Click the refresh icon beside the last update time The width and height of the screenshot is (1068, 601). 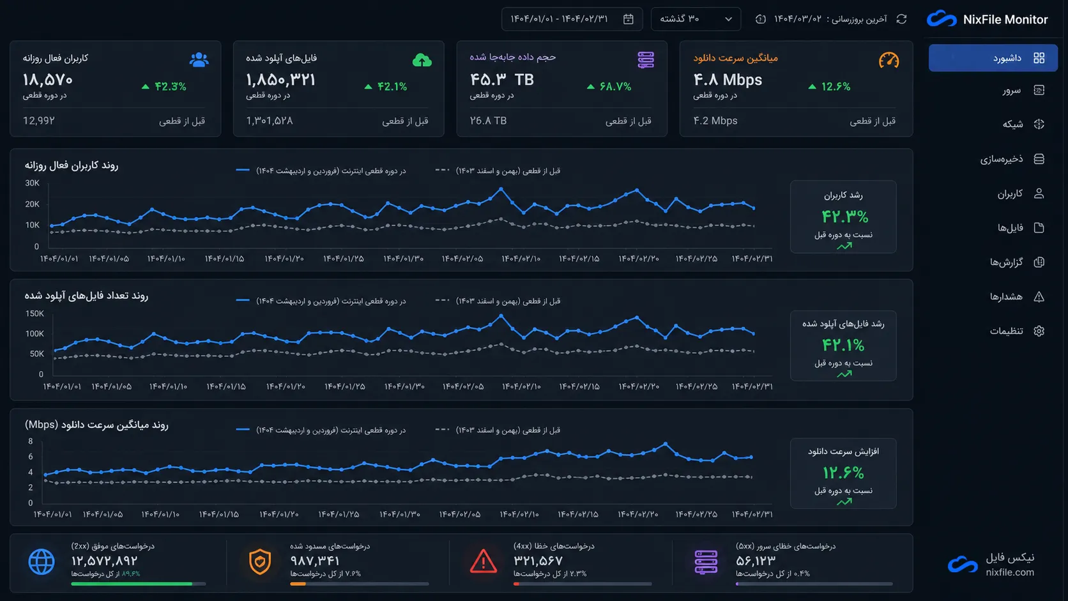(x=901, y=19)
